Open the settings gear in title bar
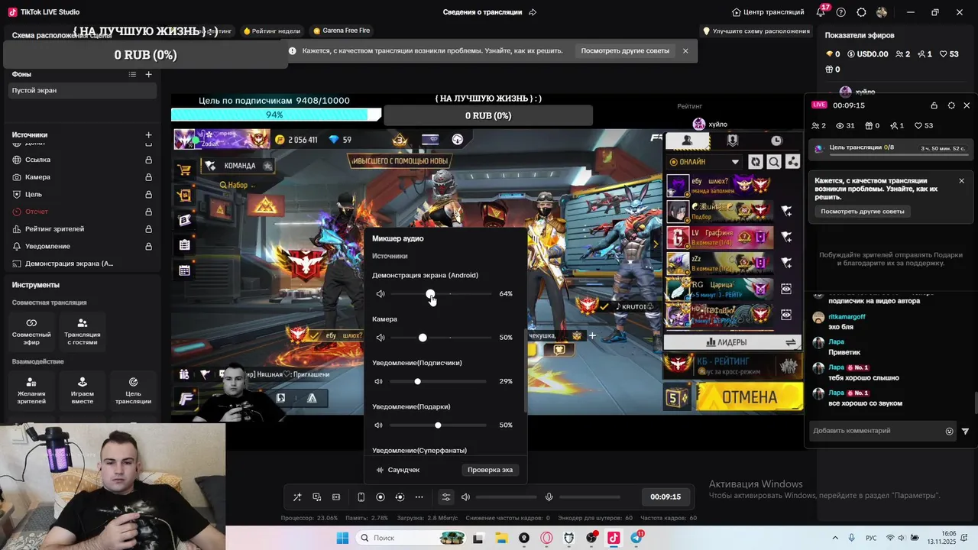The width and height of the screenshot is (978, 550). pyautogui.click(x=861, y=12)
